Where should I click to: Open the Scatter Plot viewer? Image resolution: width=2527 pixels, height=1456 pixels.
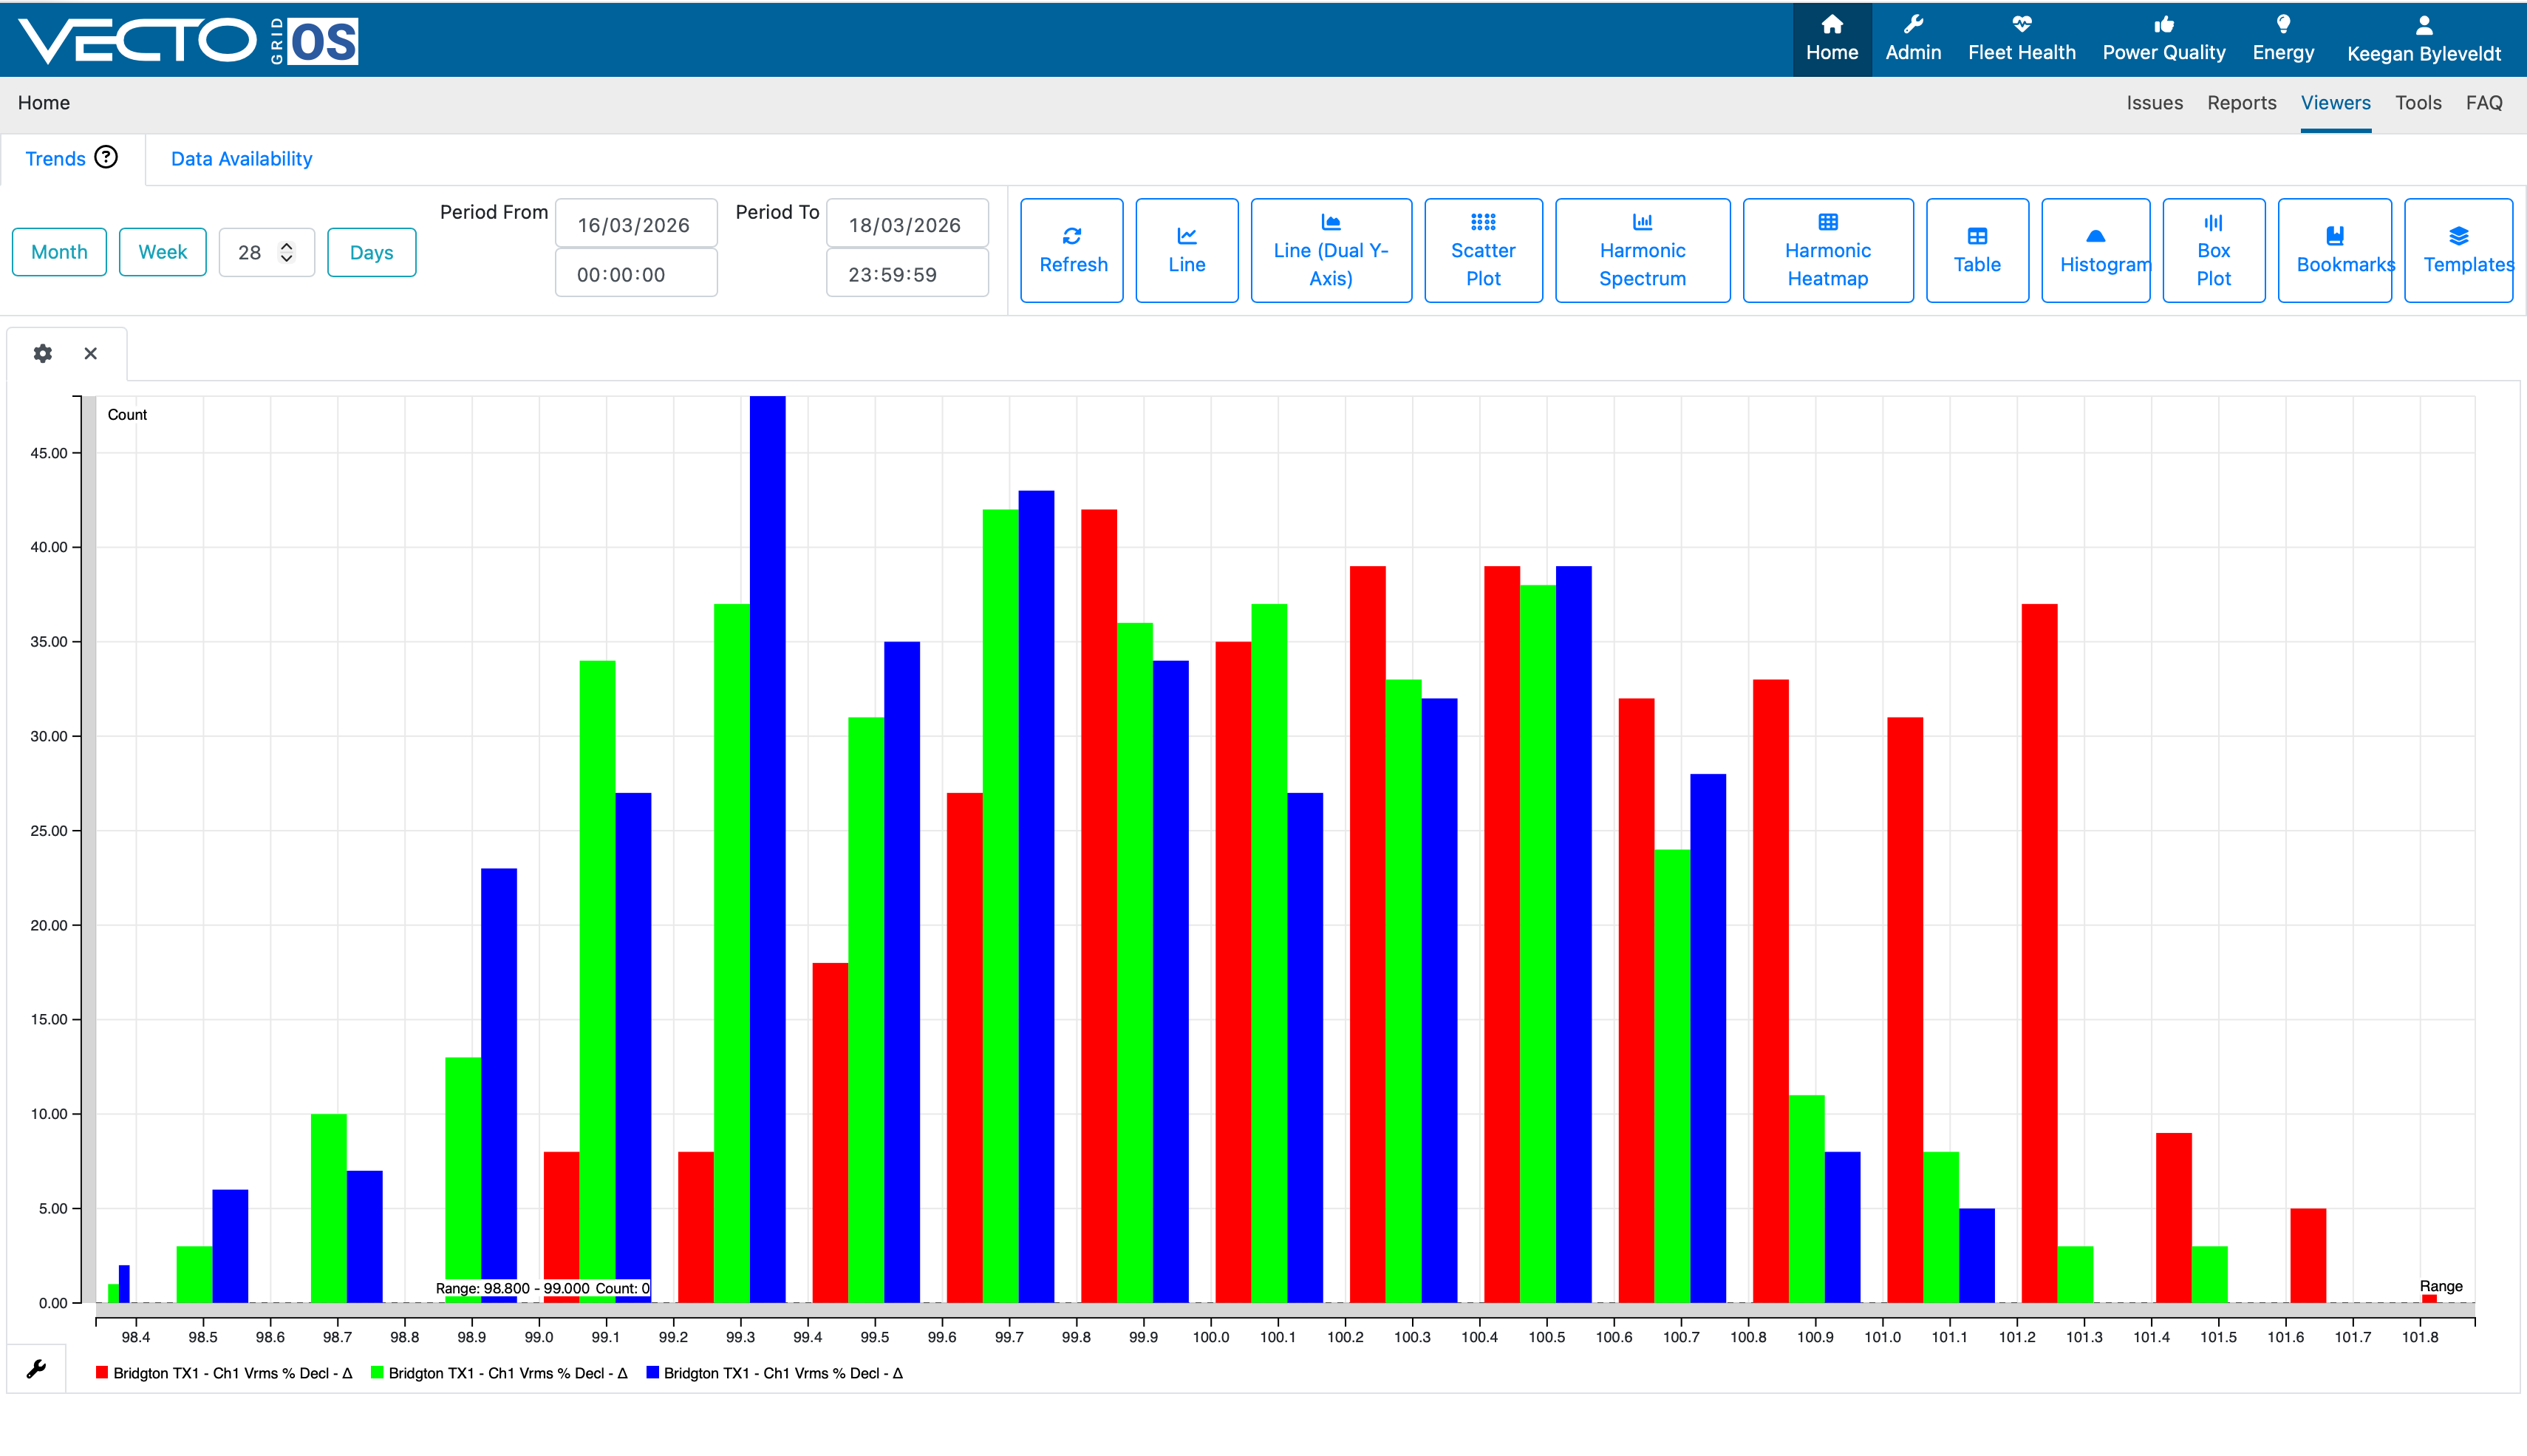click(1482, 250)
